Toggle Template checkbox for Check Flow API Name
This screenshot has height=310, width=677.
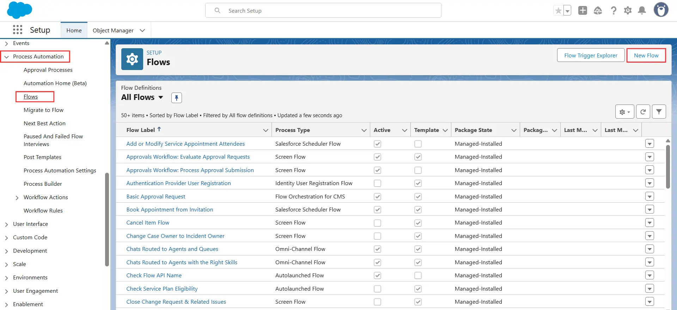pyautogui.click(x=418, y=276)
